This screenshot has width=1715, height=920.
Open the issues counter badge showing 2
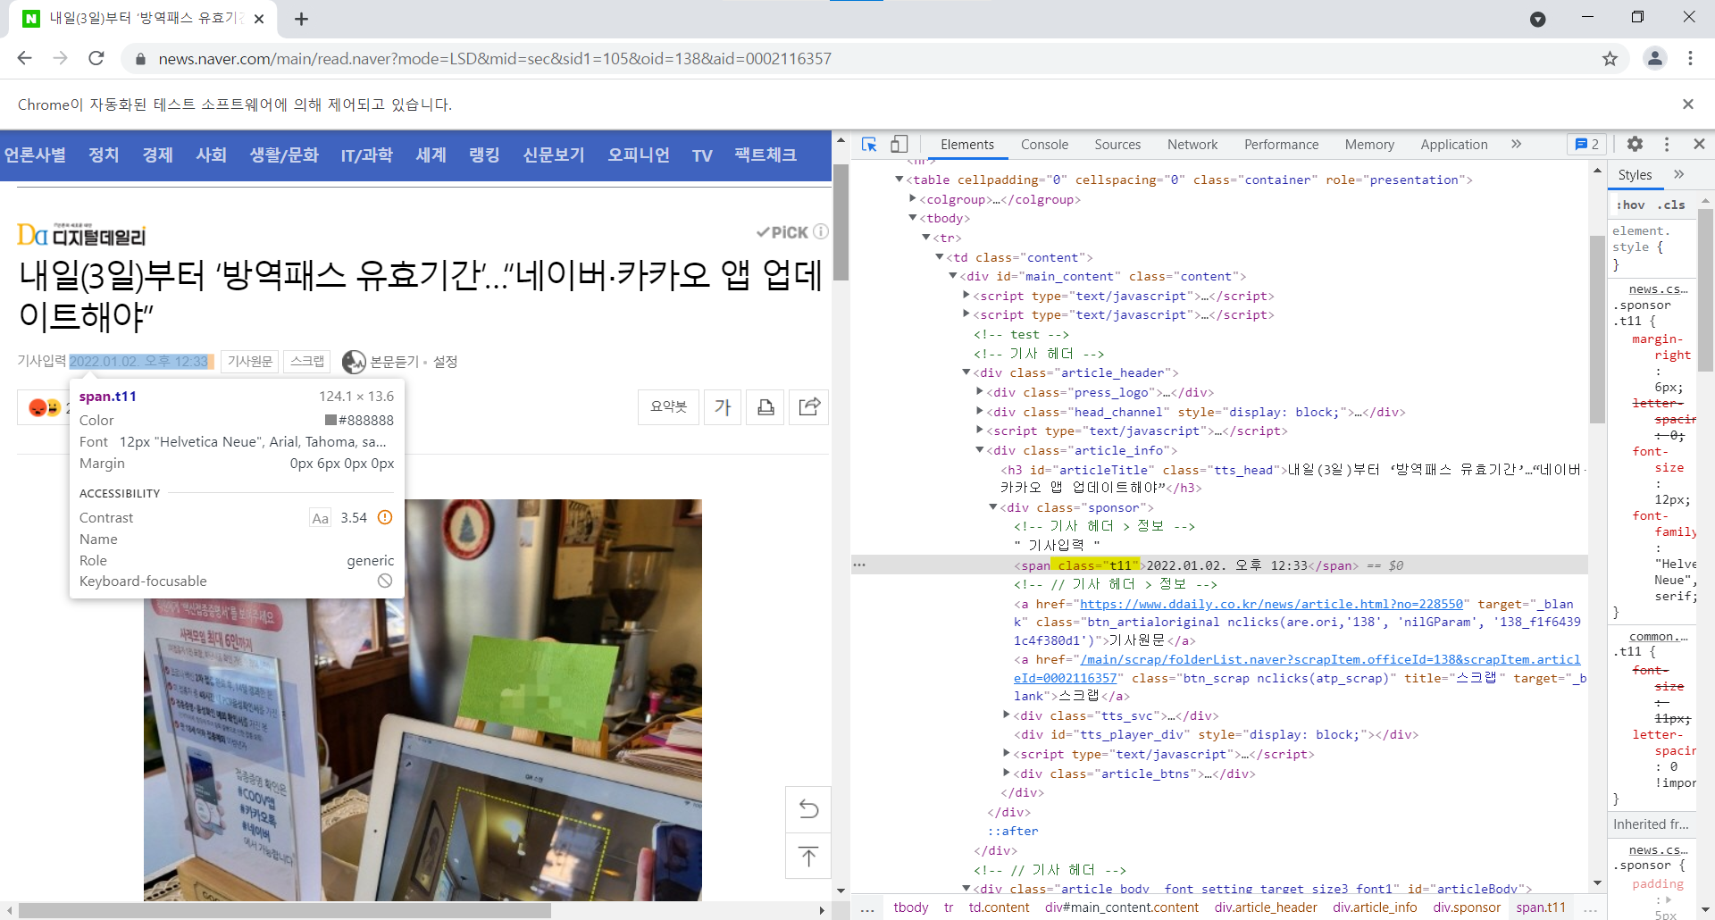tap(1587, 145)
